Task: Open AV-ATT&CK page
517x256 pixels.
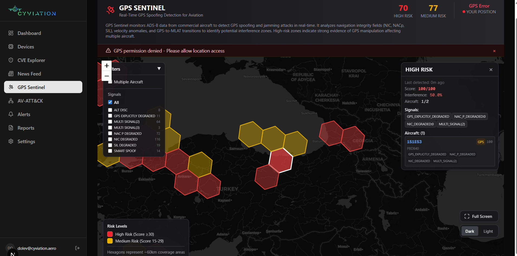Action: click(43, 101)
